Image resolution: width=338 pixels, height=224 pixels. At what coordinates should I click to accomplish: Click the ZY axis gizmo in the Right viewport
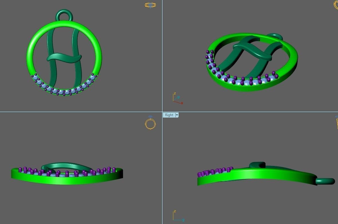tap(178, 216)
